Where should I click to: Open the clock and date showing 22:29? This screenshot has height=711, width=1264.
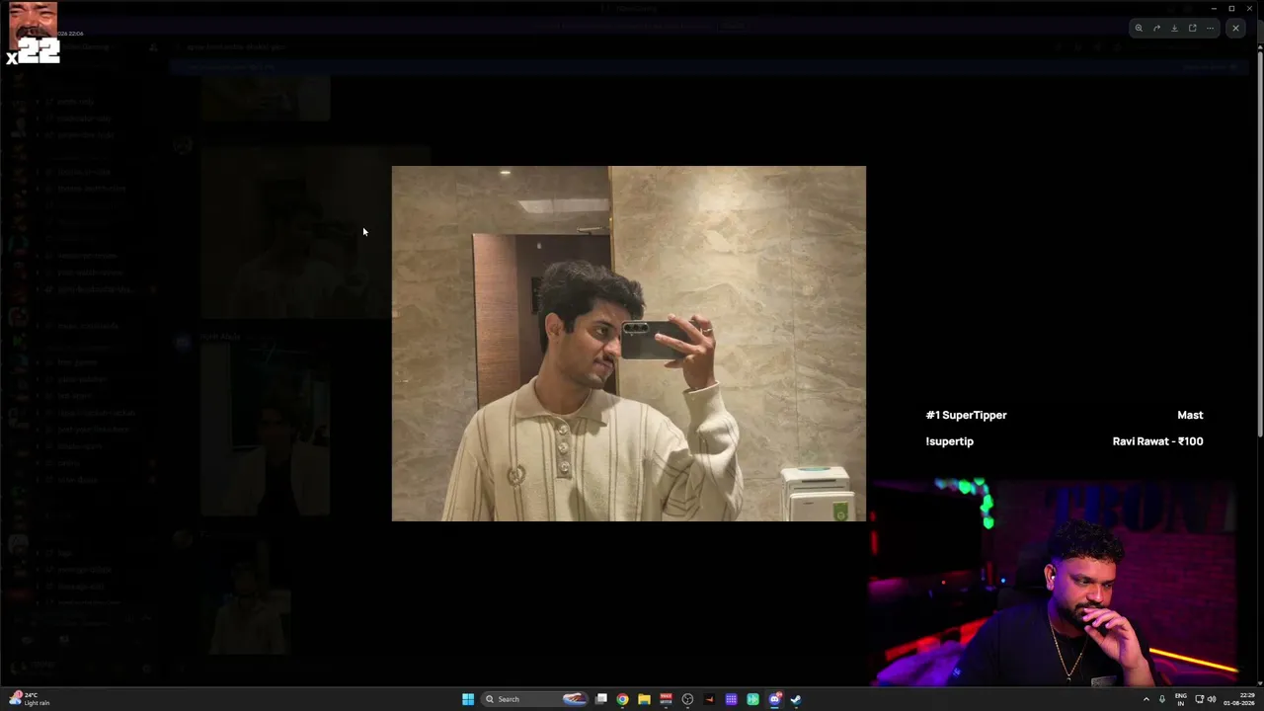[x=1238, y=699]
